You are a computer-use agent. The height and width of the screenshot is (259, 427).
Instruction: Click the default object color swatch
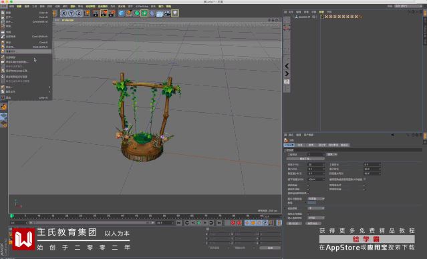tap(312, 203)
